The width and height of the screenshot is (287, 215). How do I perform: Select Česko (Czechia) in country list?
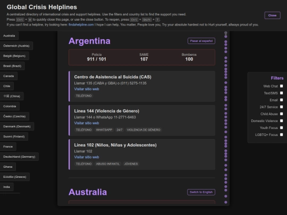14,116
